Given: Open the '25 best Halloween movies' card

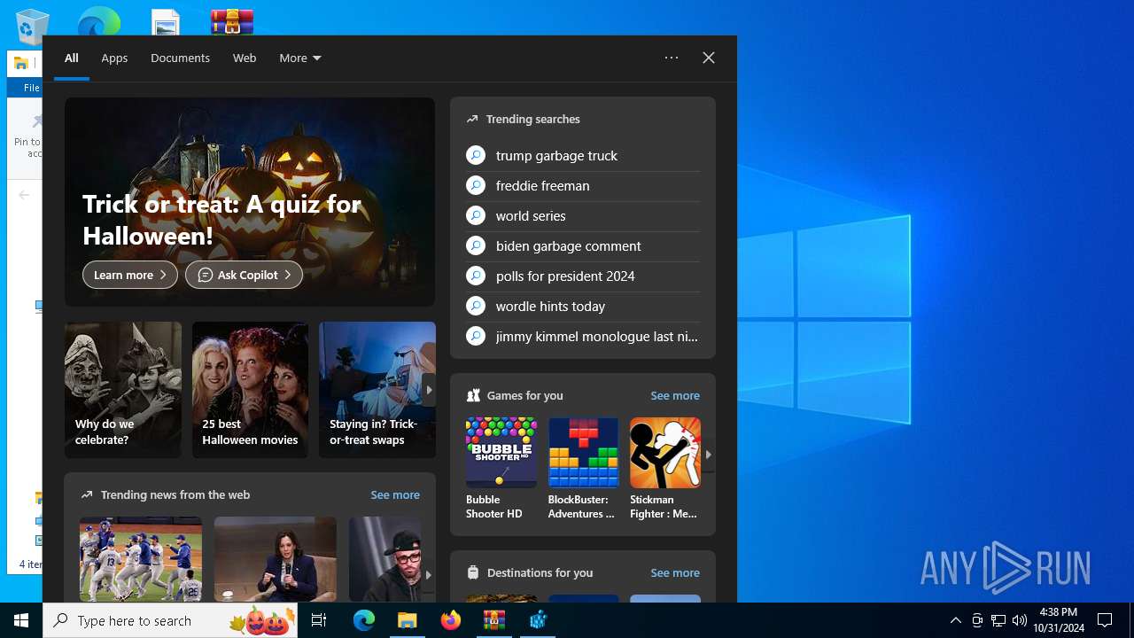Looking at the screenshot, I should point(250,390).
